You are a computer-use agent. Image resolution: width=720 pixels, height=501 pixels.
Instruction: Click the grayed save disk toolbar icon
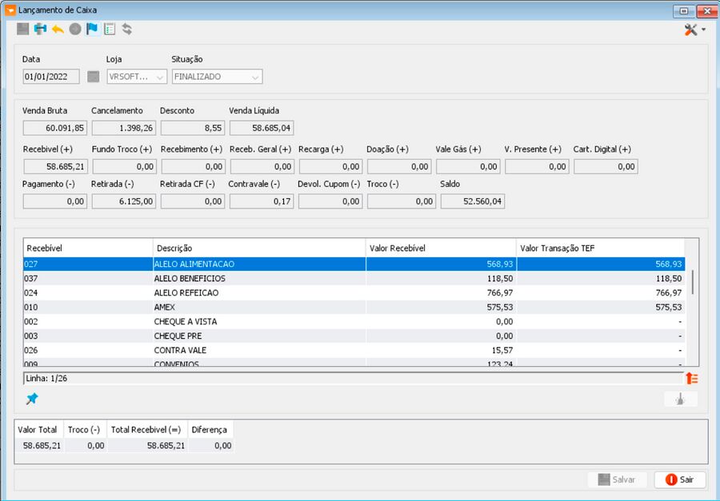click(23, 29)
